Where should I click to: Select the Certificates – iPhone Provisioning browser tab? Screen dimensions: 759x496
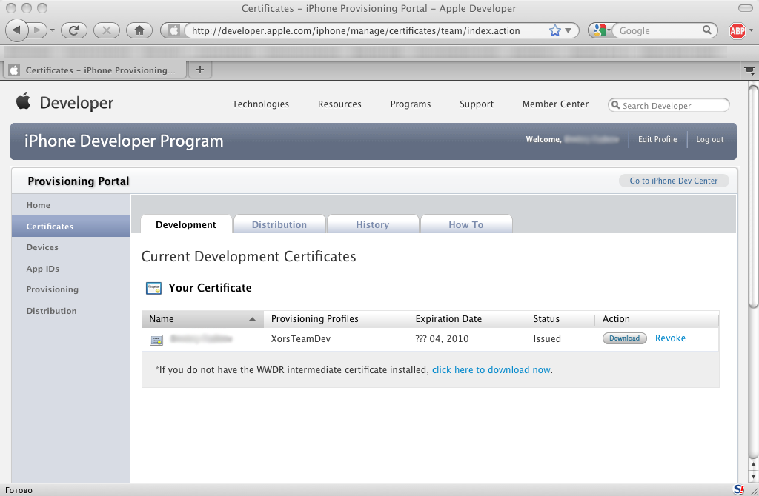point(95,70)
